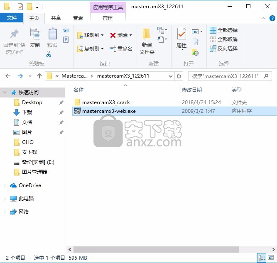Select the mastercamx3-web.exe file
Viewport: 277px width, 263px height.
(174, 111)
